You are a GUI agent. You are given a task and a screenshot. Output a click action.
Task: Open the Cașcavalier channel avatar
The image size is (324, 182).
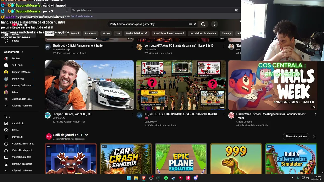[x=139, y=47]
